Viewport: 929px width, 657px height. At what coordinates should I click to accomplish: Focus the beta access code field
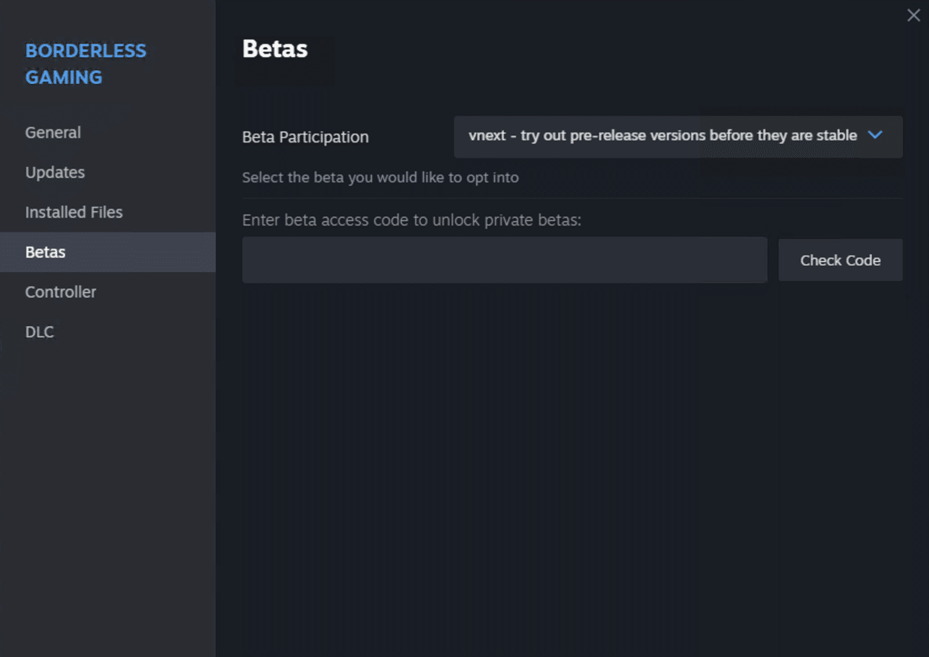(x=505, y=260)
